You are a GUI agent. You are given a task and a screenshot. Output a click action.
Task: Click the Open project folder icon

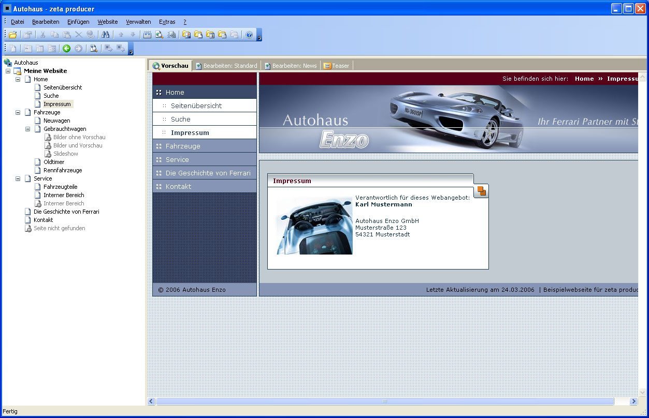12,35
